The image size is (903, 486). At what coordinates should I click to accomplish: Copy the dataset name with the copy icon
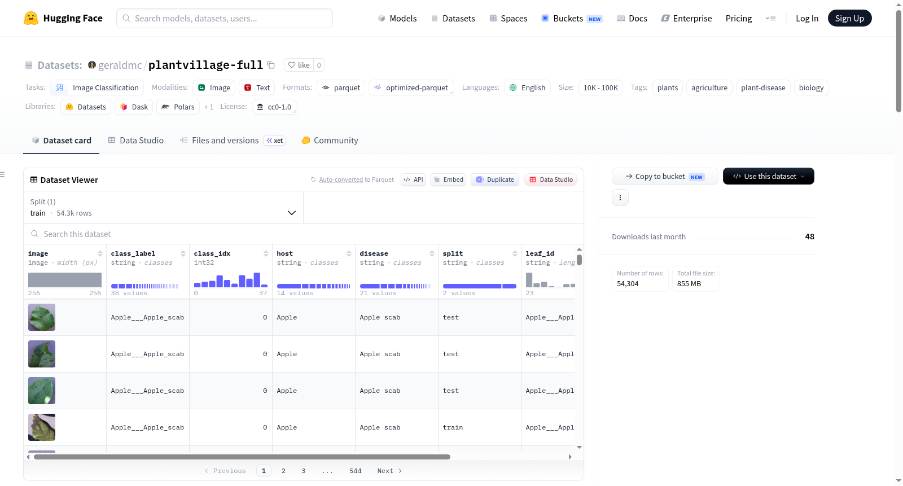[x=271, y=65]
